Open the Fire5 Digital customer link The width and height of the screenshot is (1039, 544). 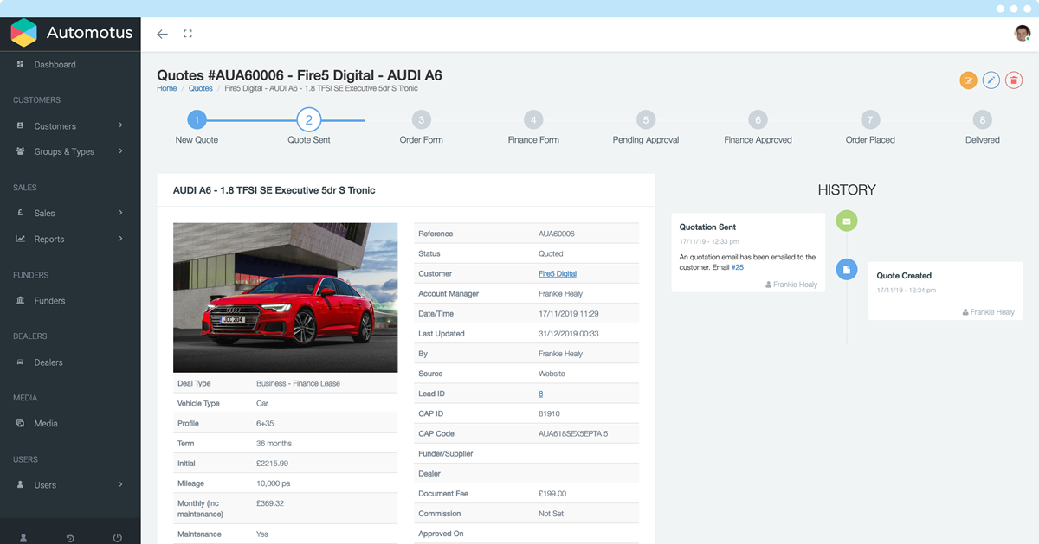coord(557,274)
